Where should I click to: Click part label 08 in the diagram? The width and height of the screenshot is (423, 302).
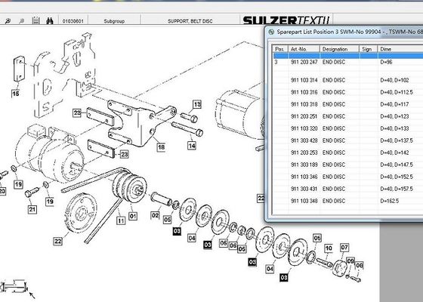tap(360, 265)
